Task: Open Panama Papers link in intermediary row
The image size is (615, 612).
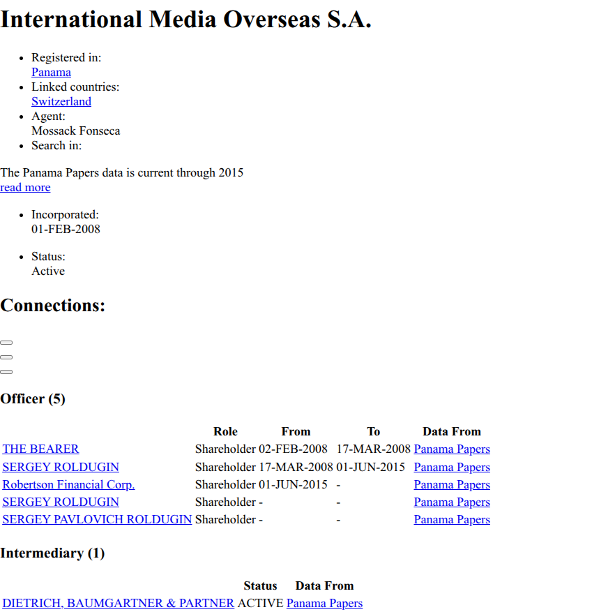Action: click(324, 604)
